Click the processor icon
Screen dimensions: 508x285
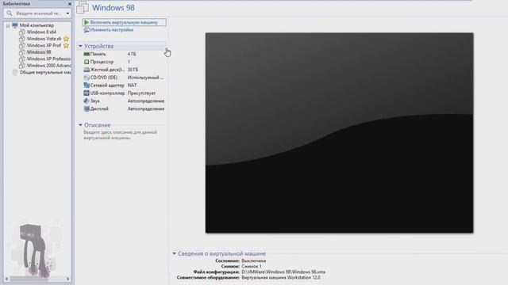(x=87, y=62)
